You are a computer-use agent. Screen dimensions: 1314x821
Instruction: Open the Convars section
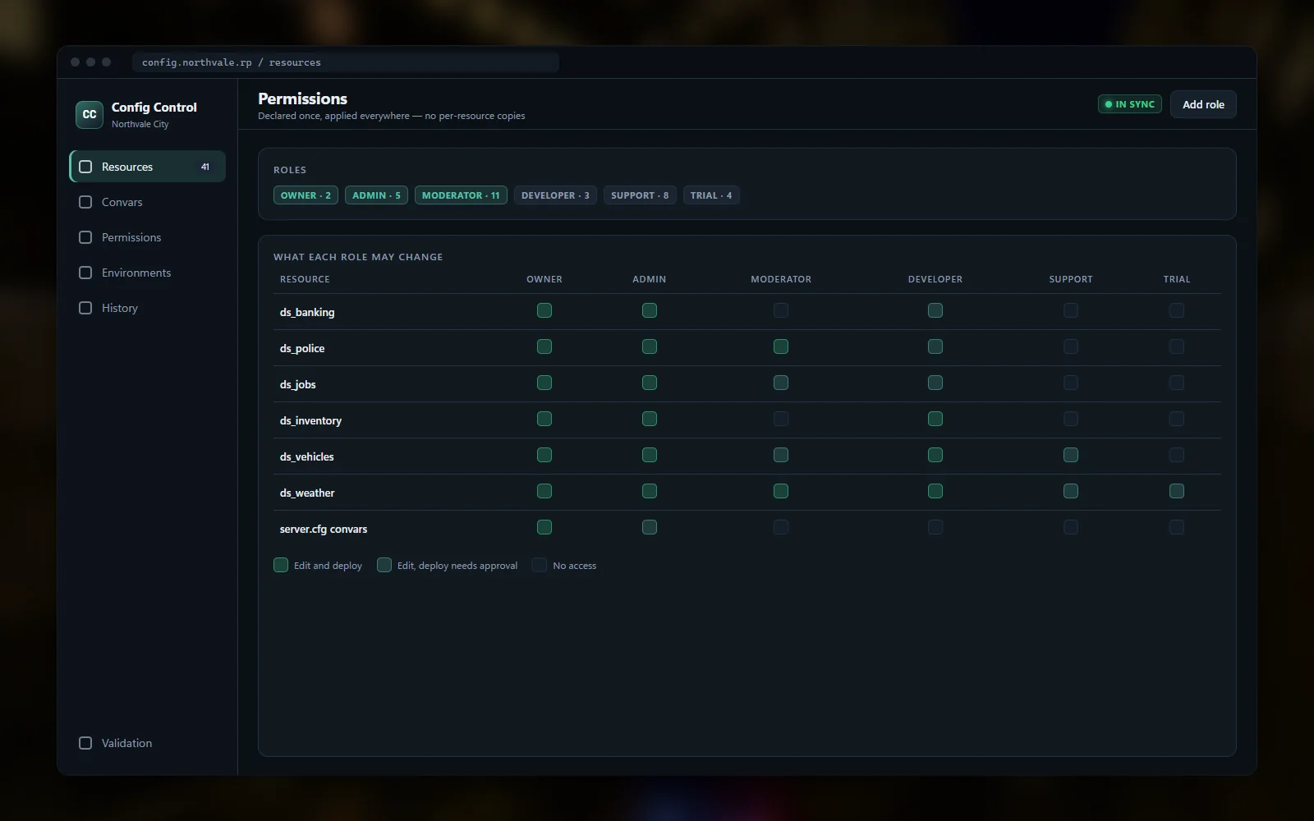[148, 202]
